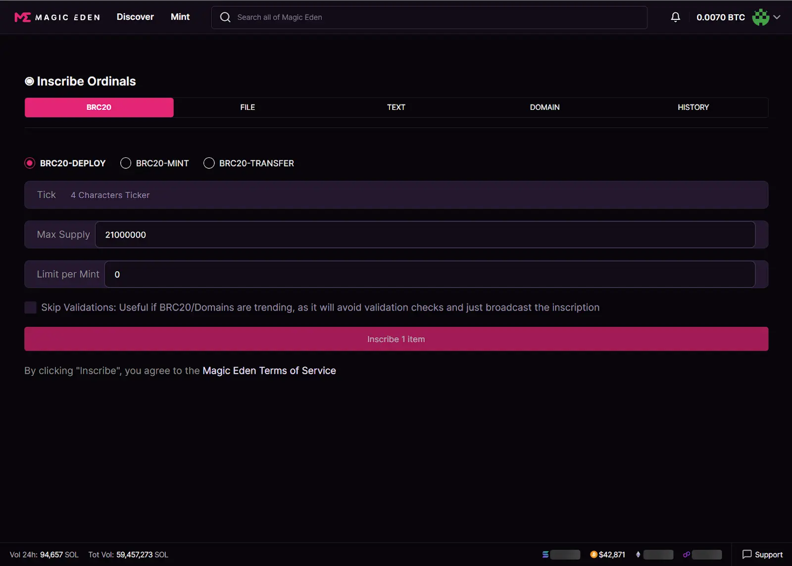This screenshot has width=792, height=566.
Task: Open the Discover menu
Action: [x=135, y=17]
